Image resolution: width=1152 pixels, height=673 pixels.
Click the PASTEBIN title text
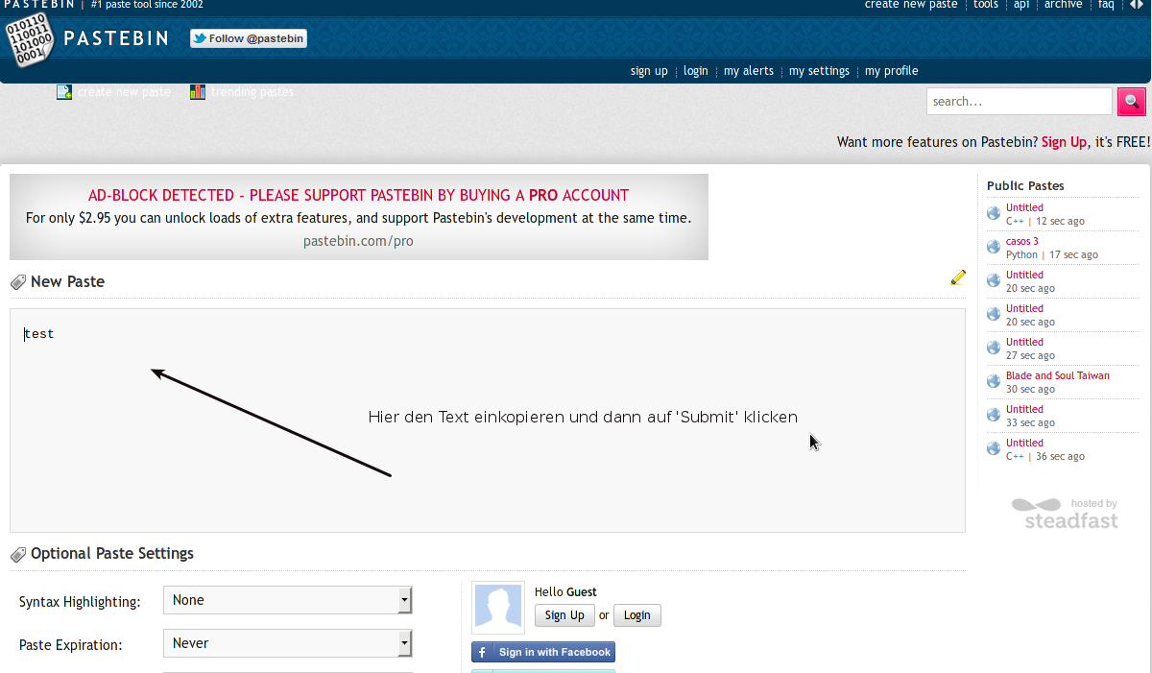(116, 38)
